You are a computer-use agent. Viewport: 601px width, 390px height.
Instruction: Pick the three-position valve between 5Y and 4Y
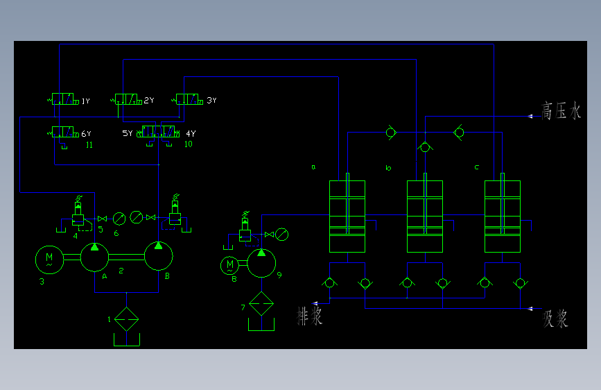click(x=158, y=131)
